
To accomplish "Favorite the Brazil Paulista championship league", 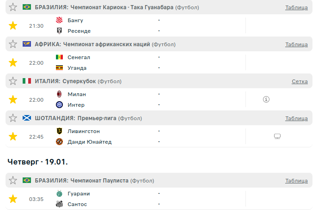I will 13,181.
